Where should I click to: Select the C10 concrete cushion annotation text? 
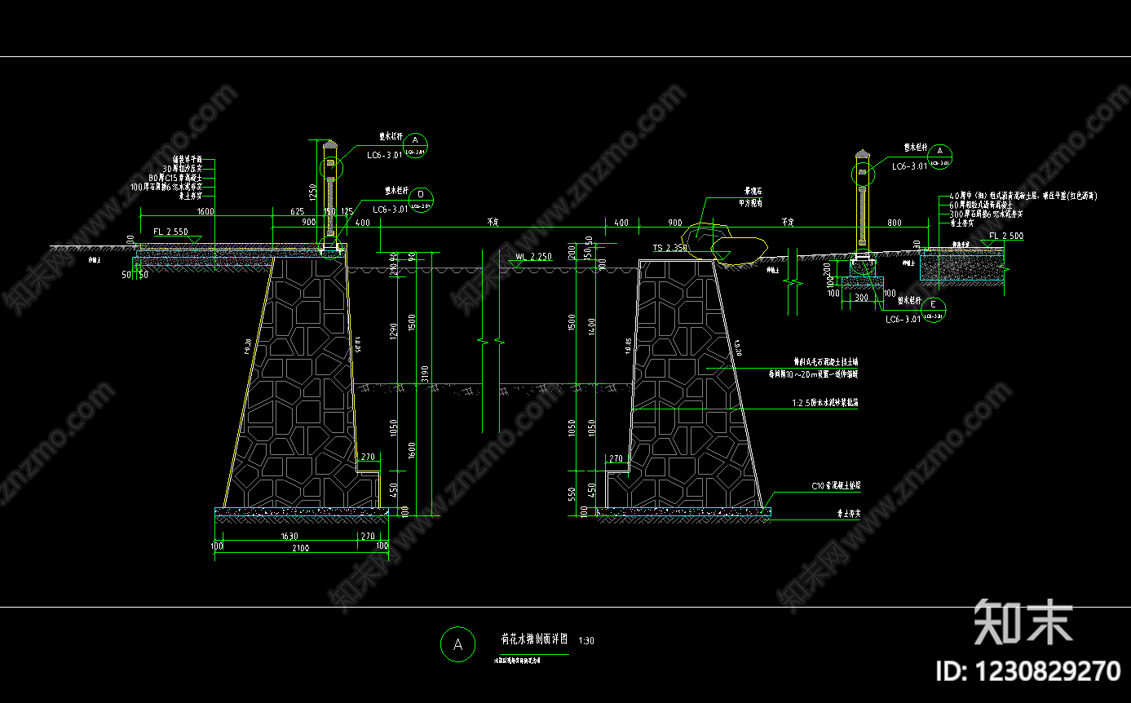(x=836, y=485)
